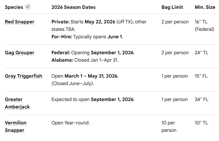Click the Expected to open September 1 text
This screenshot has width=219, height=141.
coord(93,100)
